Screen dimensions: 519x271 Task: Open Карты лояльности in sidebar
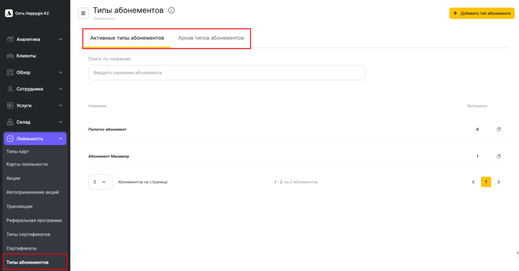(27, 164)
